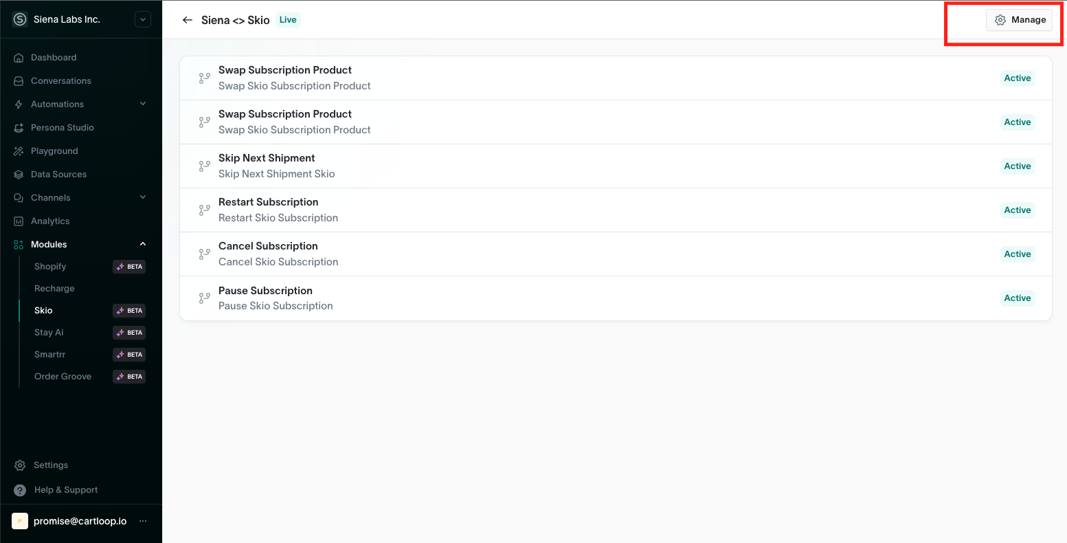Open the Siena Labs Inc. workspace dropdown

[x=143, y=19]
